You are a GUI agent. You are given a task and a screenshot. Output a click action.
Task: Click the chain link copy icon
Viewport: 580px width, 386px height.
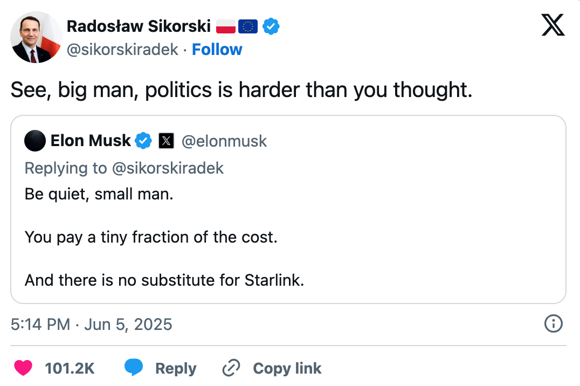coord(231,368)
